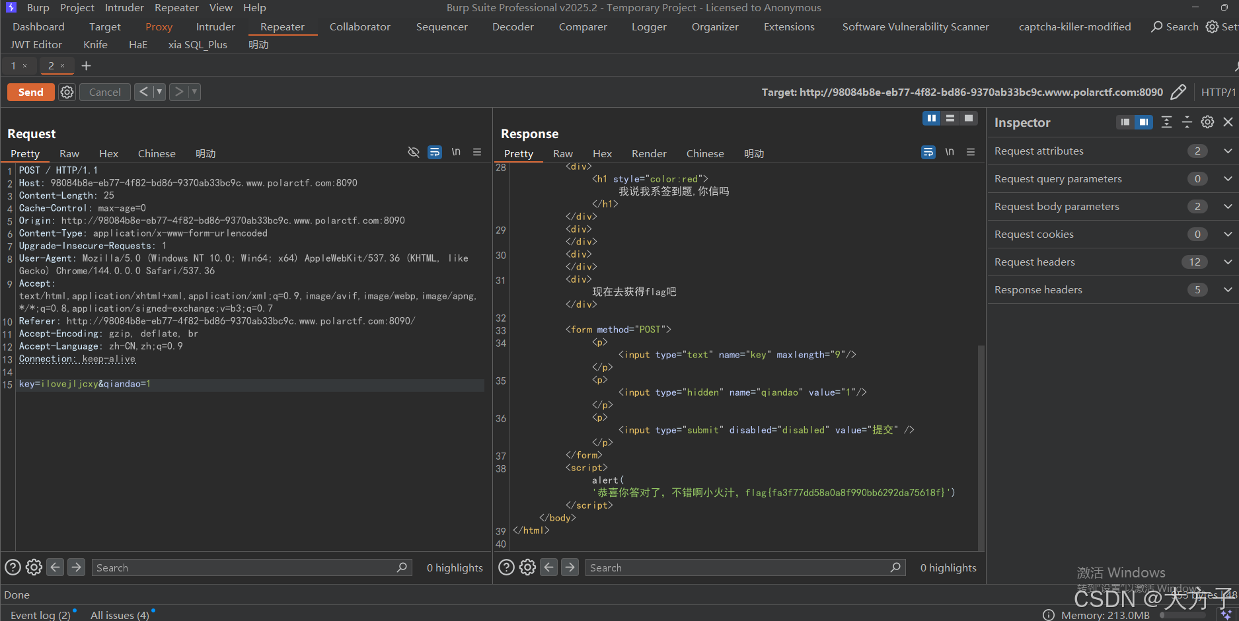
Task: Open the Response panel hamburger menu
Action: [x=971, y=152]
